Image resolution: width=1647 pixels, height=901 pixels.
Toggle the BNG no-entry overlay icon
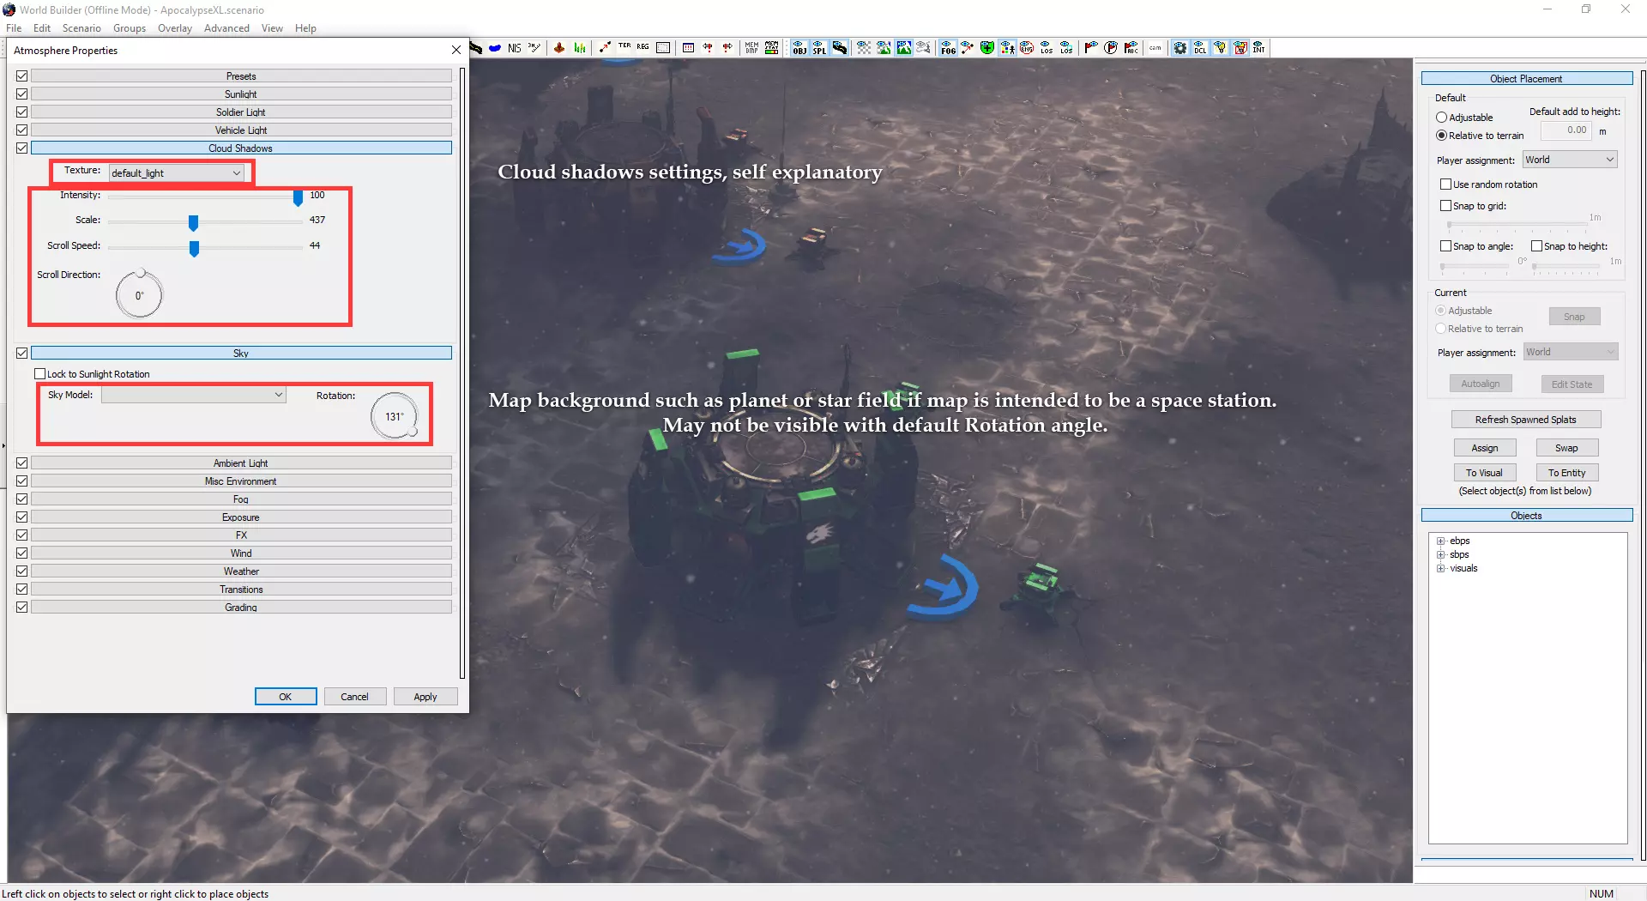pos(1027,48)
